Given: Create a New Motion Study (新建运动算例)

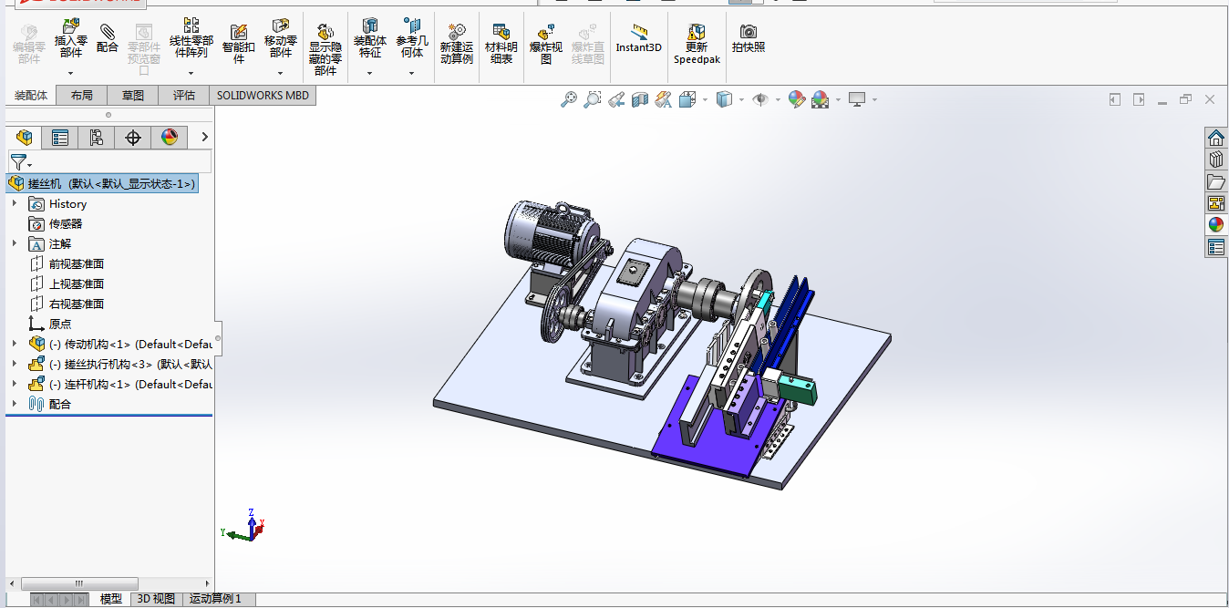Looking at the screenshot, I should (x=457, y=44).
